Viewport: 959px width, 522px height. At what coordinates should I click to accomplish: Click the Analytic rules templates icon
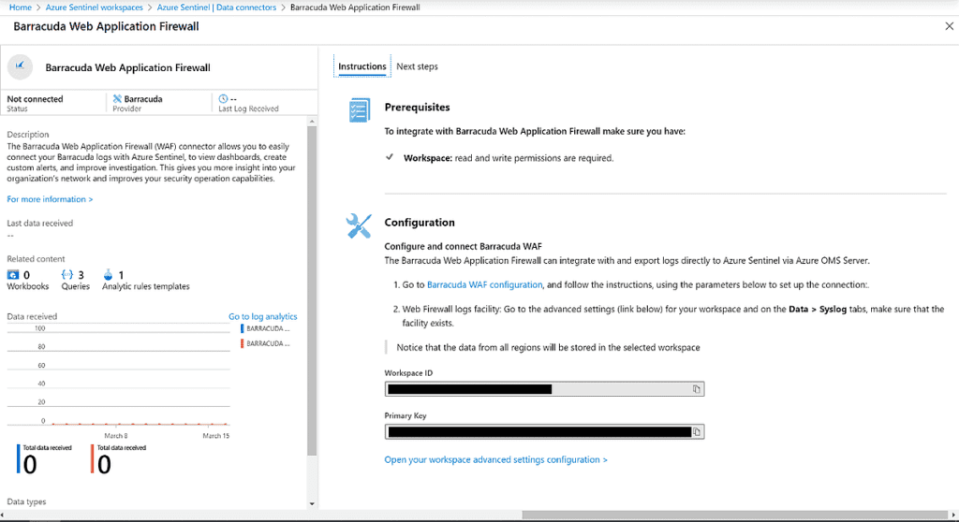109,274
